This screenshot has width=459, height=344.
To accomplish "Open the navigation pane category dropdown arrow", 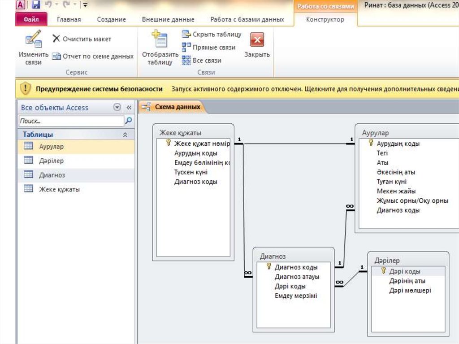I will pos(117,108).
